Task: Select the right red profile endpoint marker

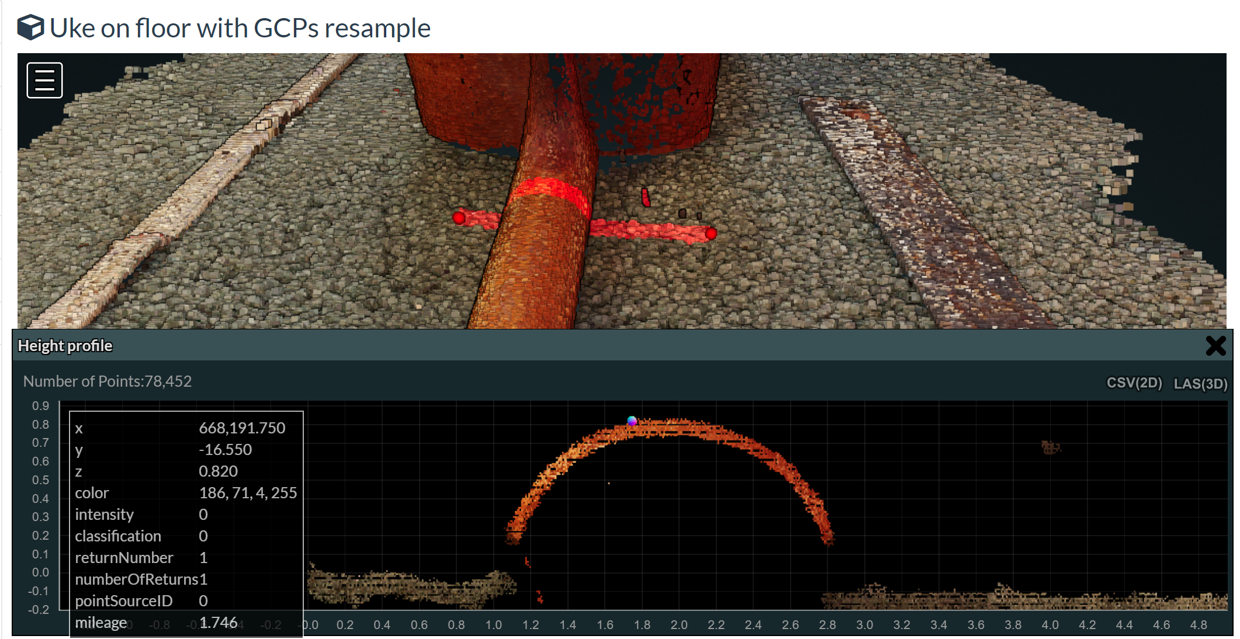Action: 711,234
